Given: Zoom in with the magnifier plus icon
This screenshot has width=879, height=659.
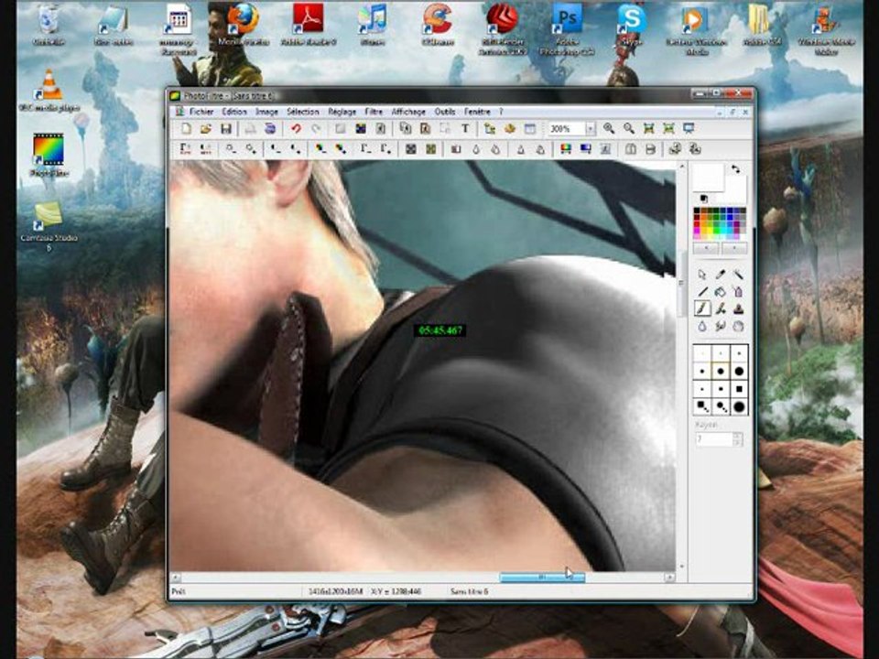Looking at the screenshot, I should click(609, 129).
